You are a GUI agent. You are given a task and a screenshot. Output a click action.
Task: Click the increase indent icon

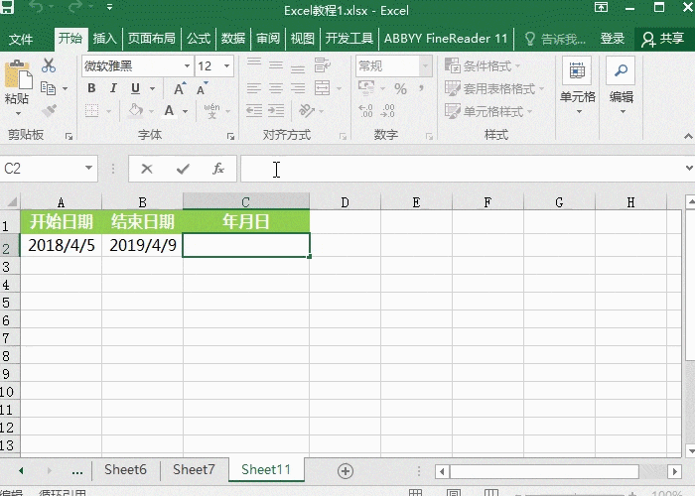click(x=276, y=111)
